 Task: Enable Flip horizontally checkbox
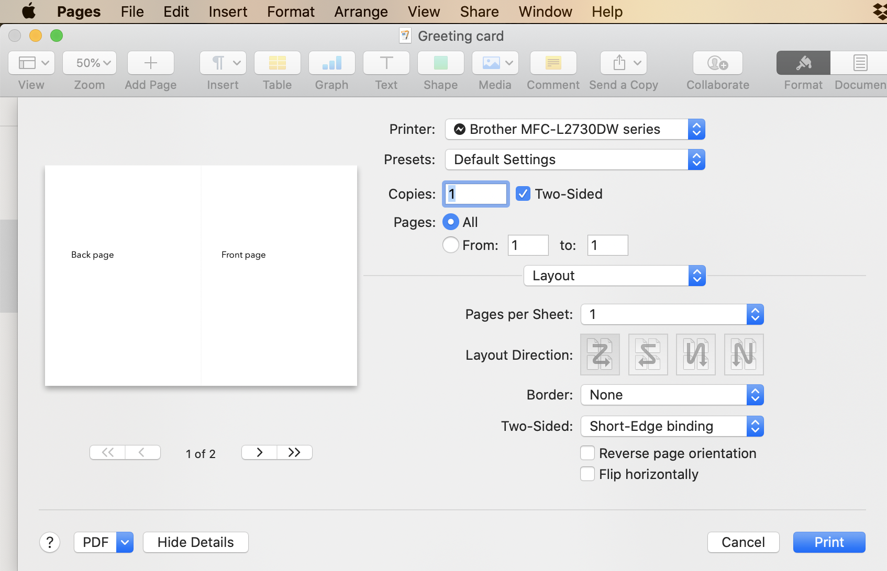tap(587, 474)
